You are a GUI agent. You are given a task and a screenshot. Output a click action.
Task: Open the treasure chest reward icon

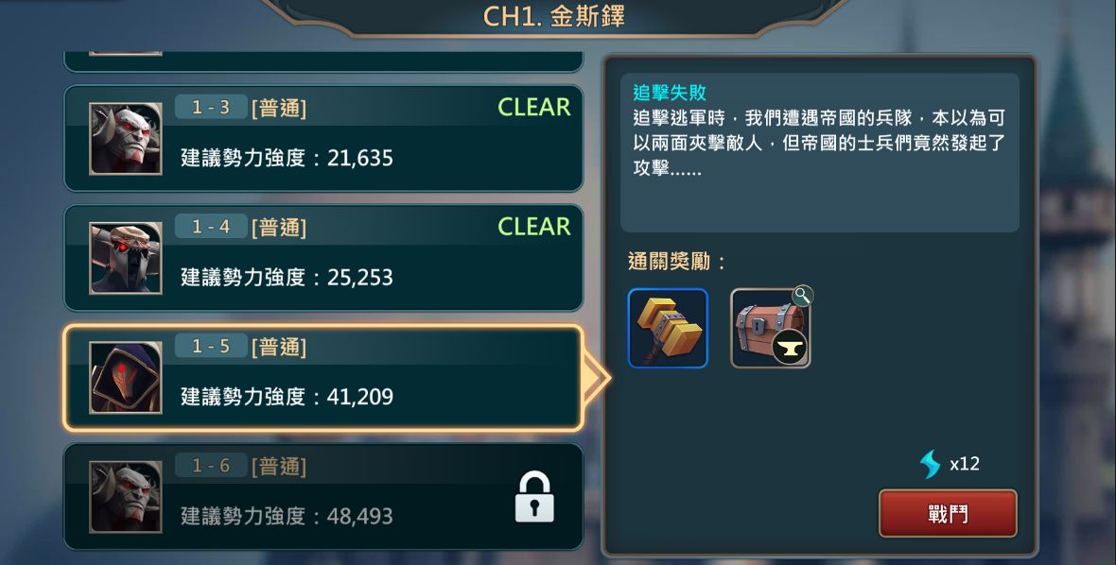click(770, 328)
